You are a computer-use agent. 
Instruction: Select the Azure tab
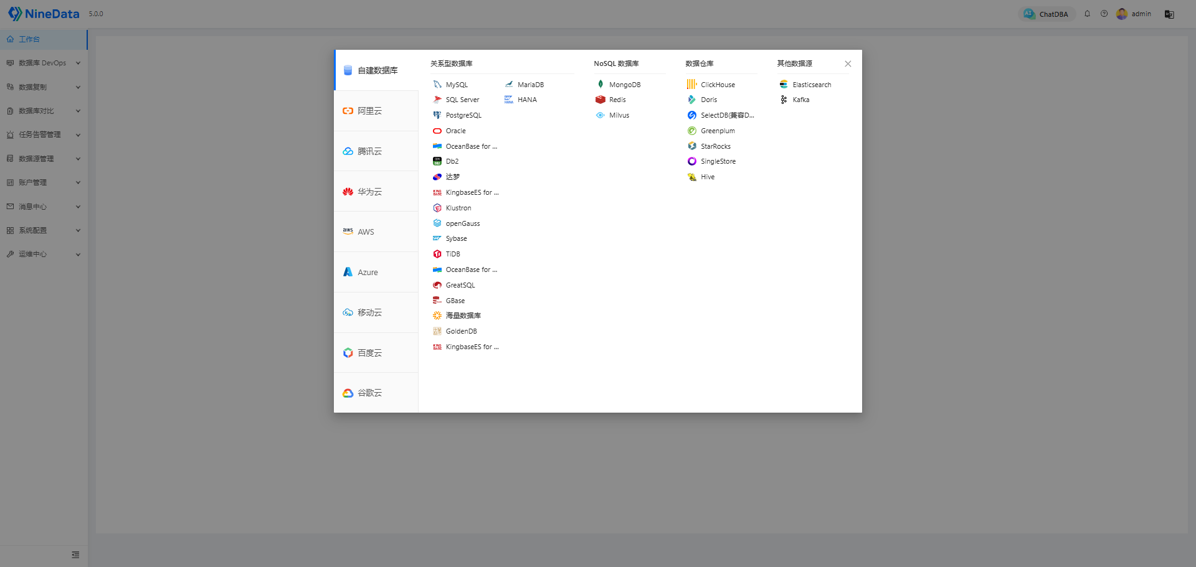376,272
